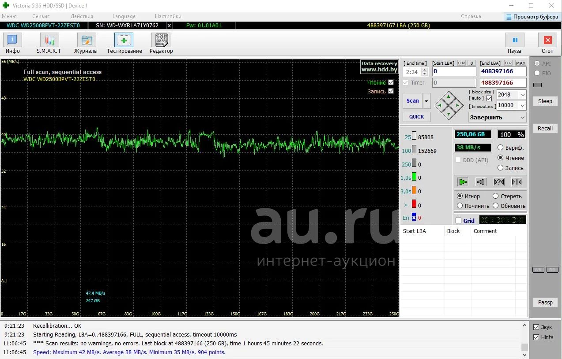The width and height of the screenshot is (562, 359).
Task: Select the Запись scan mode radio
Action: click(x=500, y=168)
